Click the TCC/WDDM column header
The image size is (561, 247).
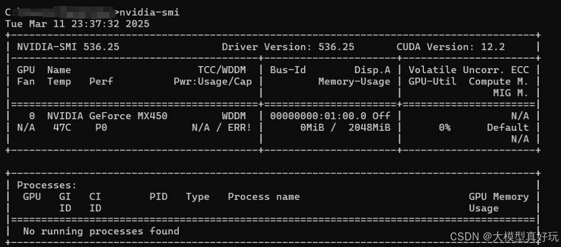pyautogui.click(x=222, y=70)
